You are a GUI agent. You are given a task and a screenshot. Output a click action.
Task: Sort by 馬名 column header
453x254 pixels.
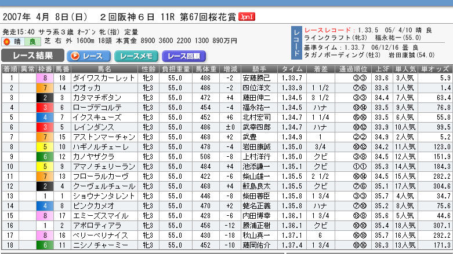(x=104, y=69)
